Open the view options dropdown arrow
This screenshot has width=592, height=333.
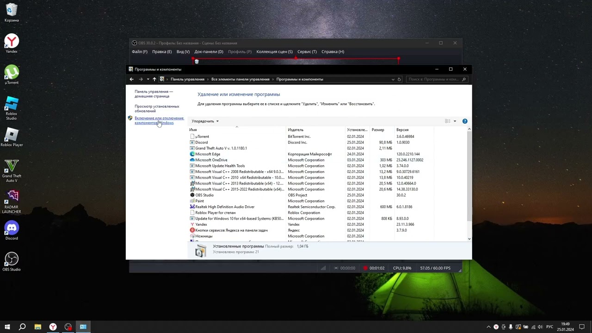click(x=455, y=121)
